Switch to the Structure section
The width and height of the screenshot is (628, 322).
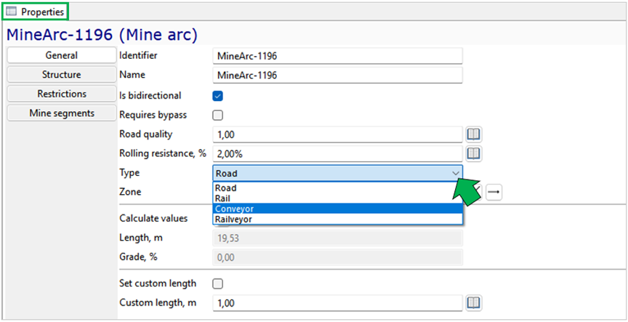coord(62,74)
